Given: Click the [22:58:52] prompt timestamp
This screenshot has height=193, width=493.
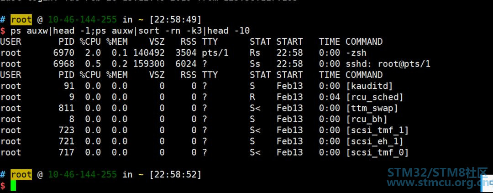Looking at the screenshot, I should (x=175, y=174).
